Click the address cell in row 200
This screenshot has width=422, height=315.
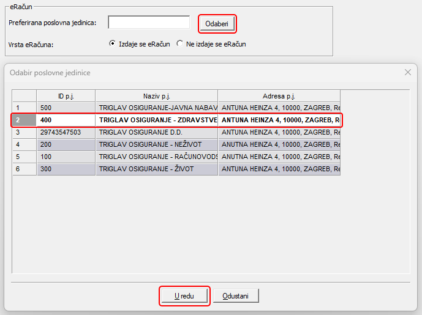pos(279,144)
